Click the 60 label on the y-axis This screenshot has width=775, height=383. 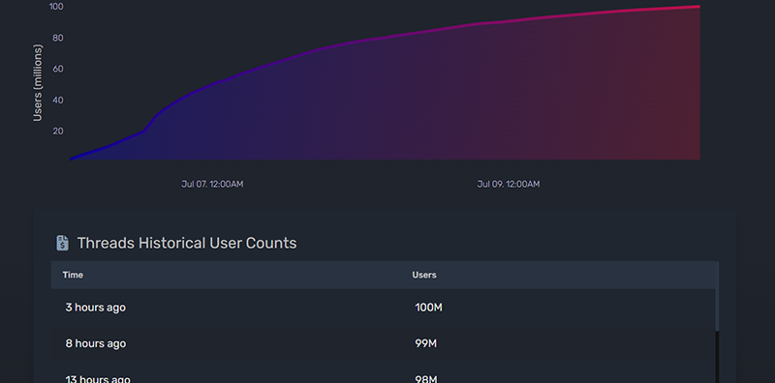pyautogui.click(x=58, y=69)
